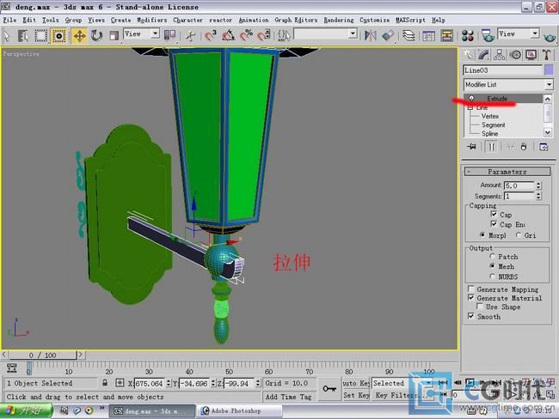Screen dimensions: 559x419
Task: Toggle Cap End checkbox
Action: click(x=494, y=223)
